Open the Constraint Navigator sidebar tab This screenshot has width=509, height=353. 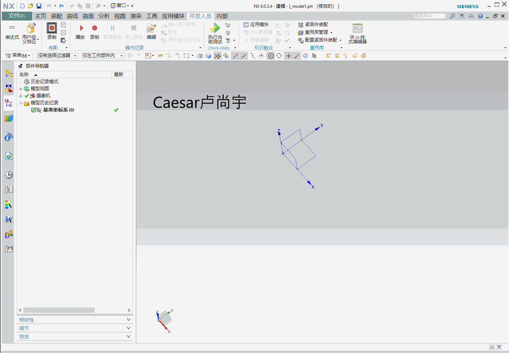click(9, 88)
